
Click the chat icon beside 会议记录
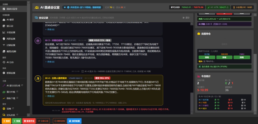pyautogui.click(x=36, y=18)
